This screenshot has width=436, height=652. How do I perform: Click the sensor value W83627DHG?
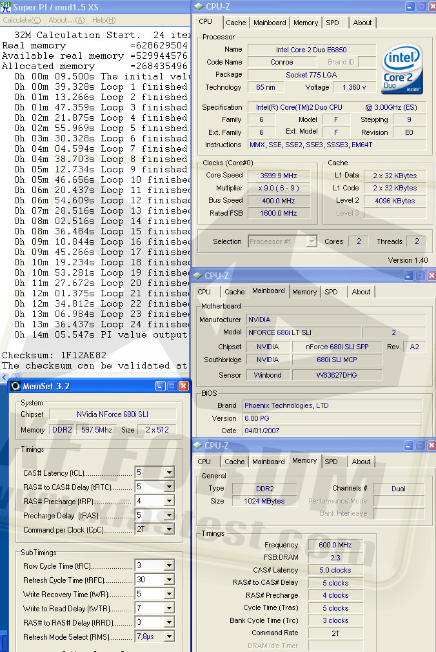337,375
